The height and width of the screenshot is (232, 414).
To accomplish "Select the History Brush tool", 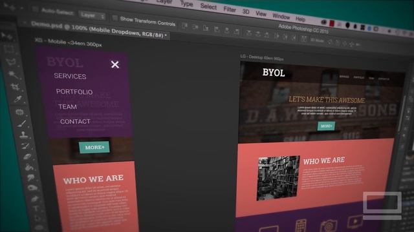I will (26, 146).
